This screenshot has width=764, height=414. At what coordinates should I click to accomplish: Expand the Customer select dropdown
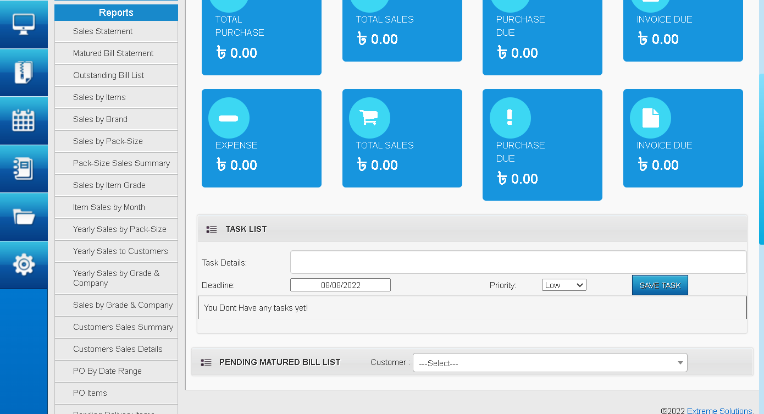[x=550, y=363]
